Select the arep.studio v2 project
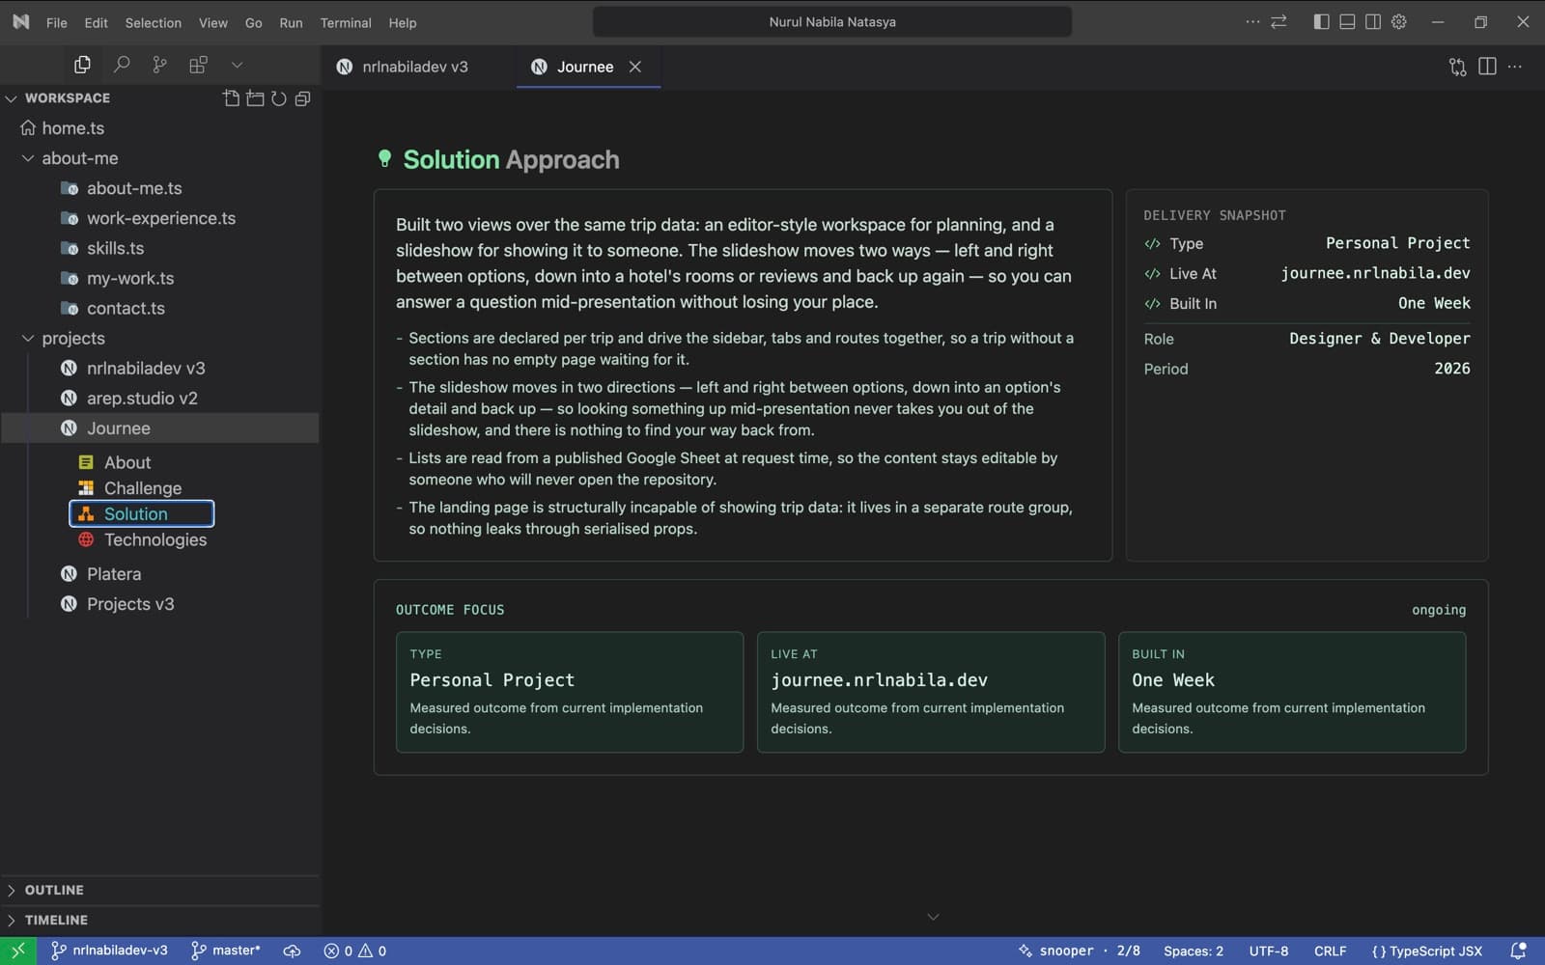 [142, 399]
